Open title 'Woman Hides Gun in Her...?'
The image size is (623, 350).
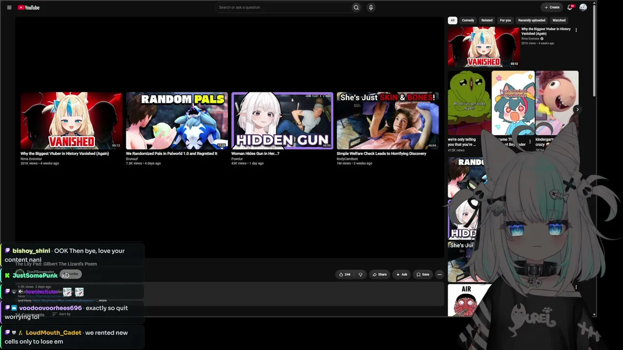(x=255, y=154)
